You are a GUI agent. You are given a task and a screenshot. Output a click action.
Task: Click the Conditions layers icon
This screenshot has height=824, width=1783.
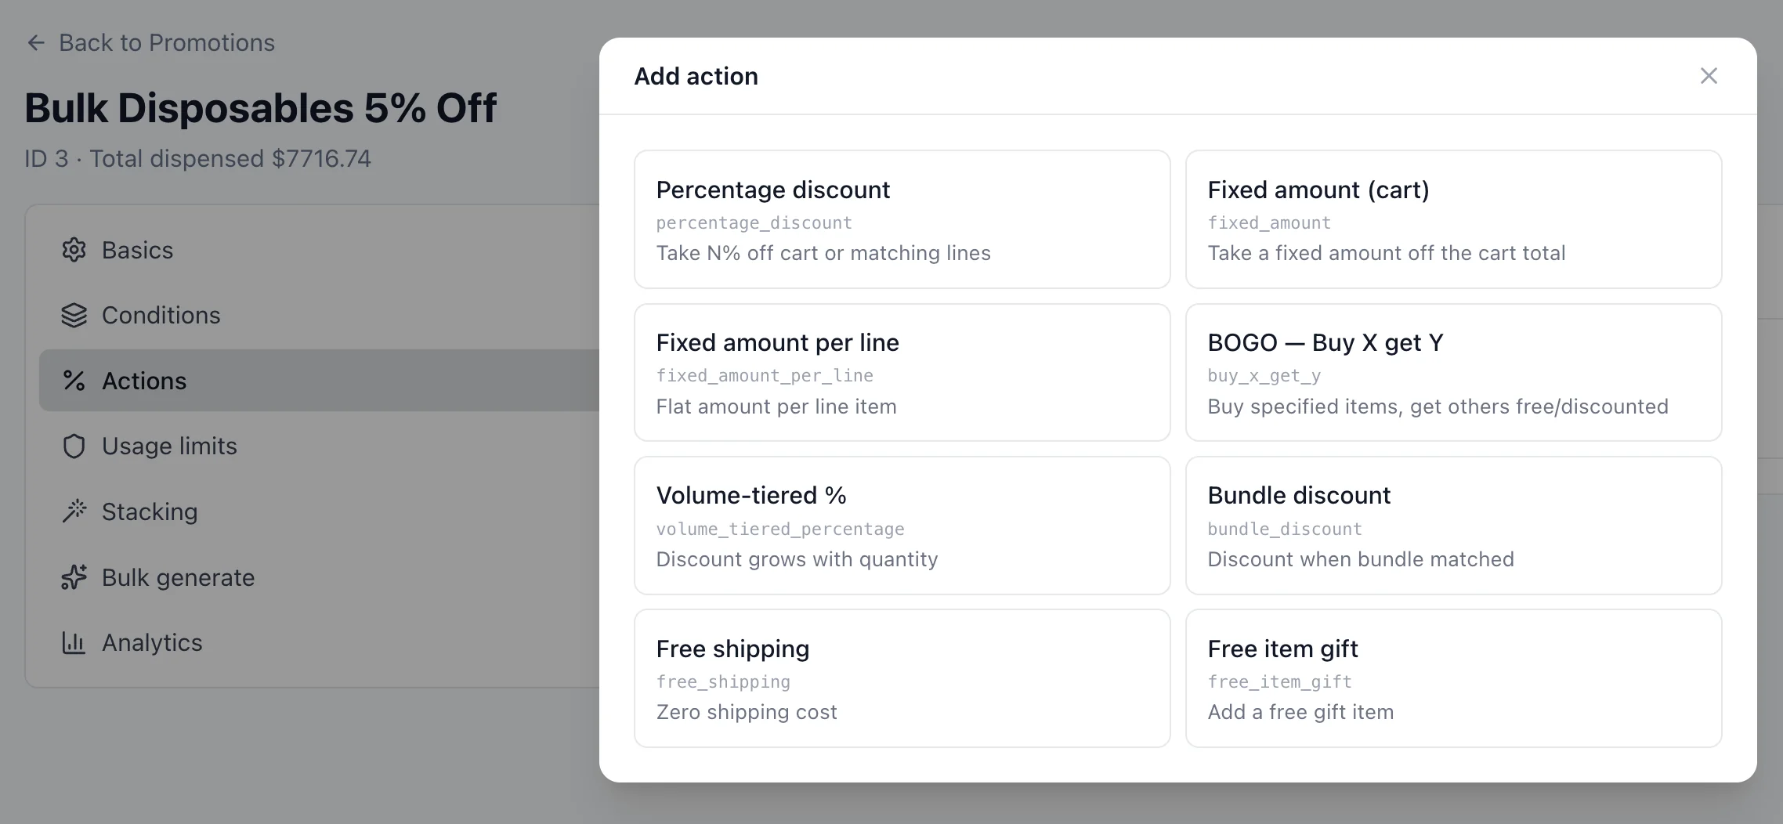click(x=74, y=315)
